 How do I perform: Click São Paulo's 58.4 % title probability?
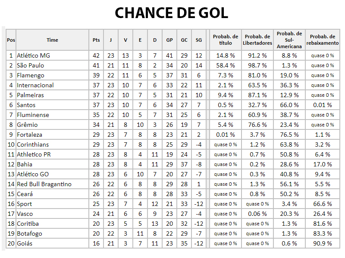226,65
